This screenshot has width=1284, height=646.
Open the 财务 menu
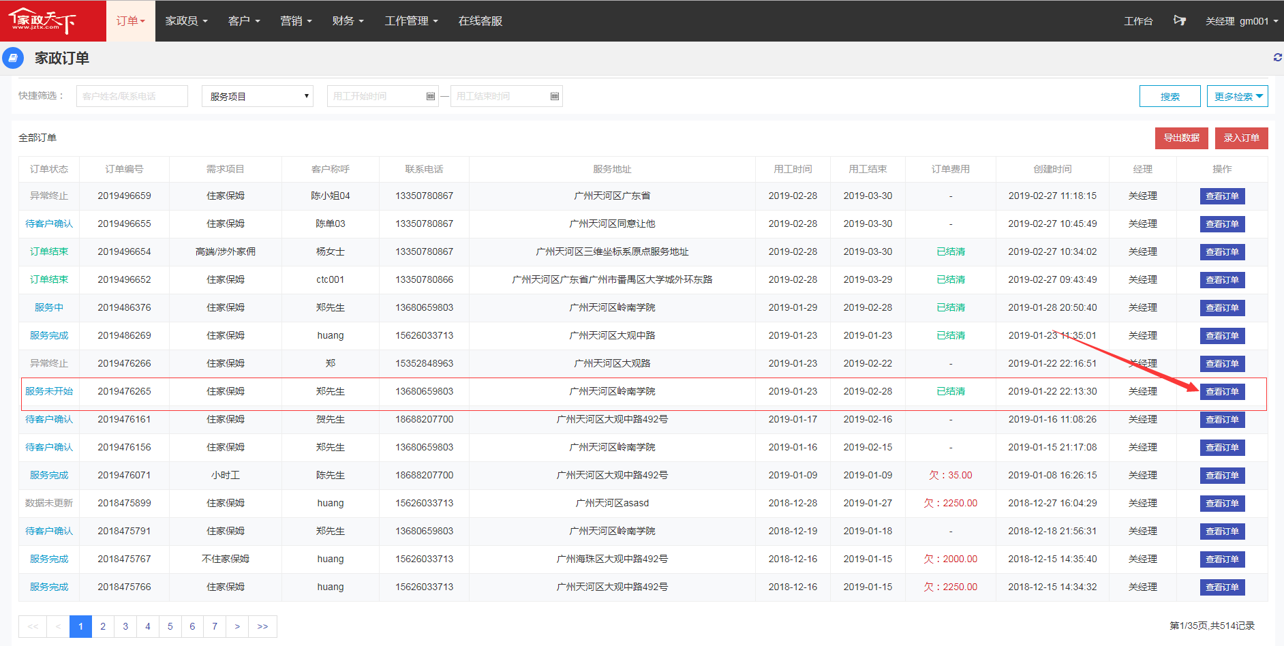click(x=348, y=21)
